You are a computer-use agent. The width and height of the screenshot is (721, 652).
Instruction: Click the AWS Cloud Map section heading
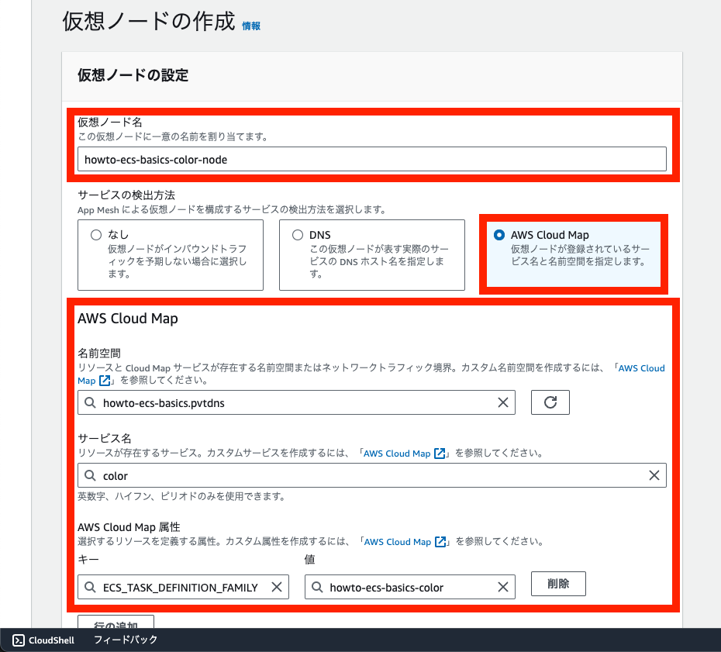[x=128, y=318]
